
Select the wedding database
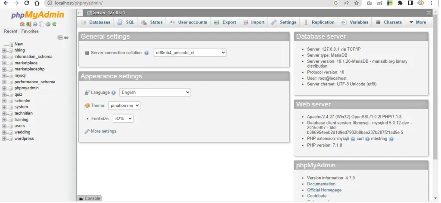22,132
